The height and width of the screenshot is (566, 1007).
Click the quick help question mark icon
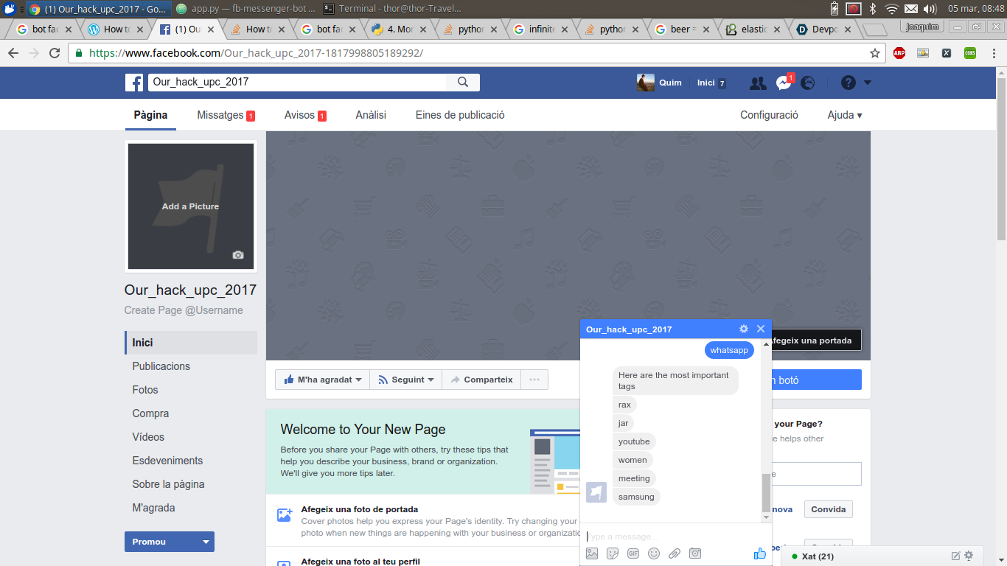click(x=849, y=83)
